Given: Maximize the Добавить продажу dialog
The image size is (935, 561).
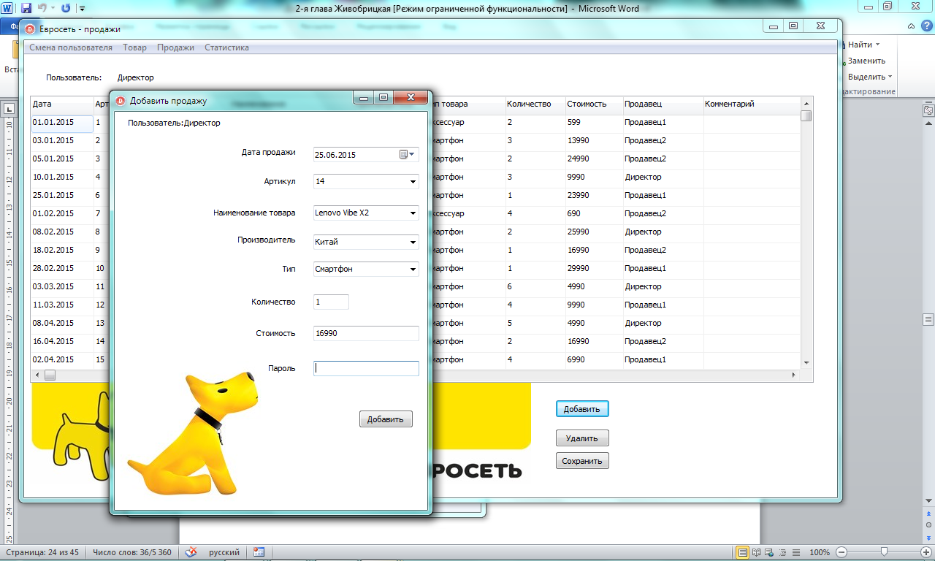Looking at the screenshot, I should click(x=383, y=98).
